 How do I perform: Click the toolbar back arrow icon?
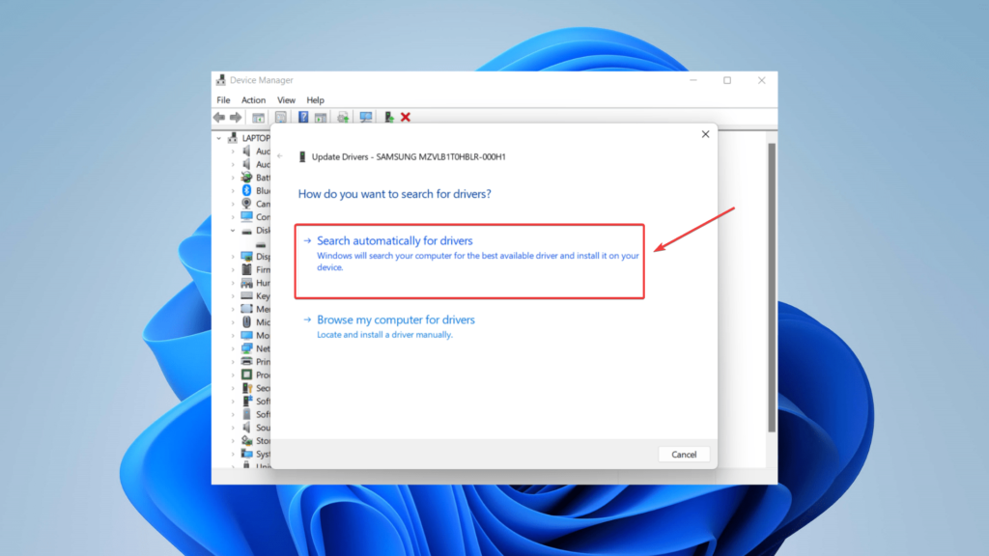click(219, 118)
